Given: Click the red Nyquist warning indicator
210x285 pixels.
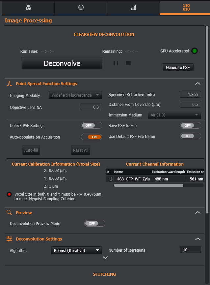Looking at the screenshot, I should click(9, 194).
